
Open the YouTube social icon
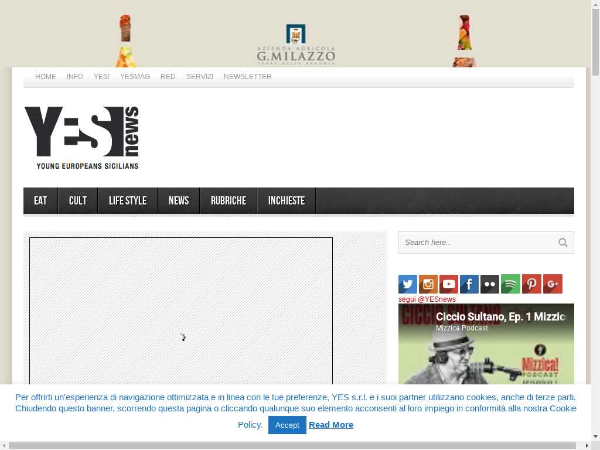click(449, 284)
